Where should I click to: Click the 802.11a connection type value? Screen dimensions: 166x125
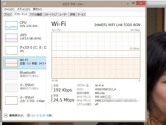[100, 93]
